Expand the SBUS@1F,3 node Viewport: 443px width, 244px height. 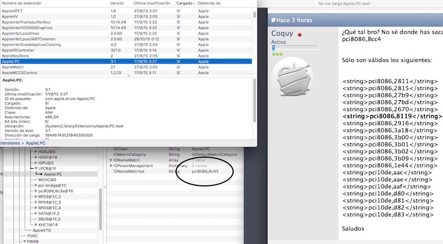pyautogui.click(x=36, y=219)
